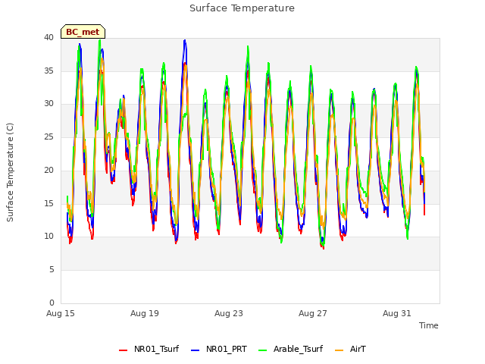Click the Aug 15 x-axis label
This screenshot has height=364, width=485.
61,313
